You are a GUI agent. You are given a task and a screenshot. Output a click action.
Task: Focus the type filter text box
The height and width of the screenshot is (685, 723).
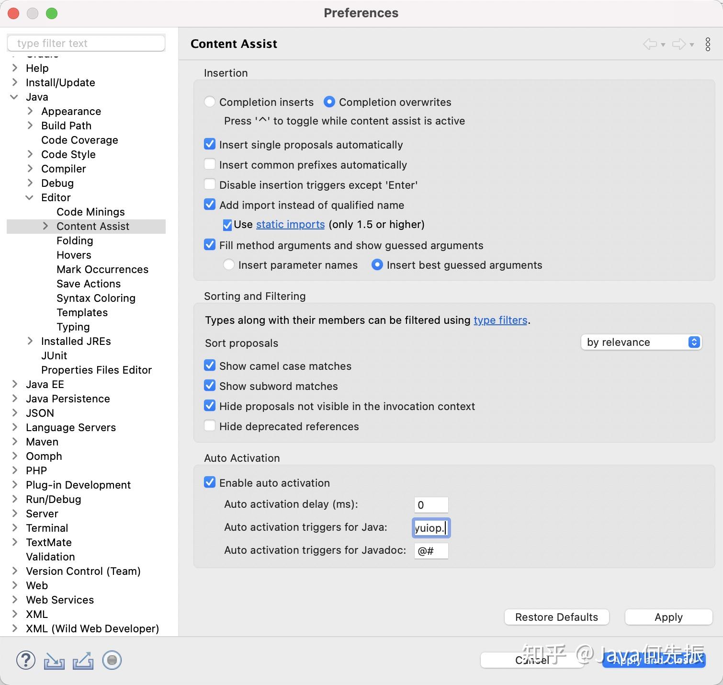point(86,43)
